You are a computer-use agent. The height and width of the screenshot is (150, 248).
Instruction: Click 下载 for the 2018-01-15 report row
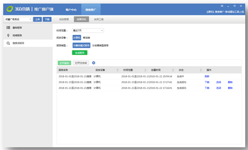207,82
